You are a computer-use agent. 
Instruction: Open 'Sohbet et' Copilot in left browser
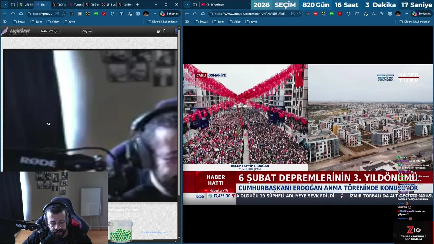pyautogui.click(x=170, y=14)
